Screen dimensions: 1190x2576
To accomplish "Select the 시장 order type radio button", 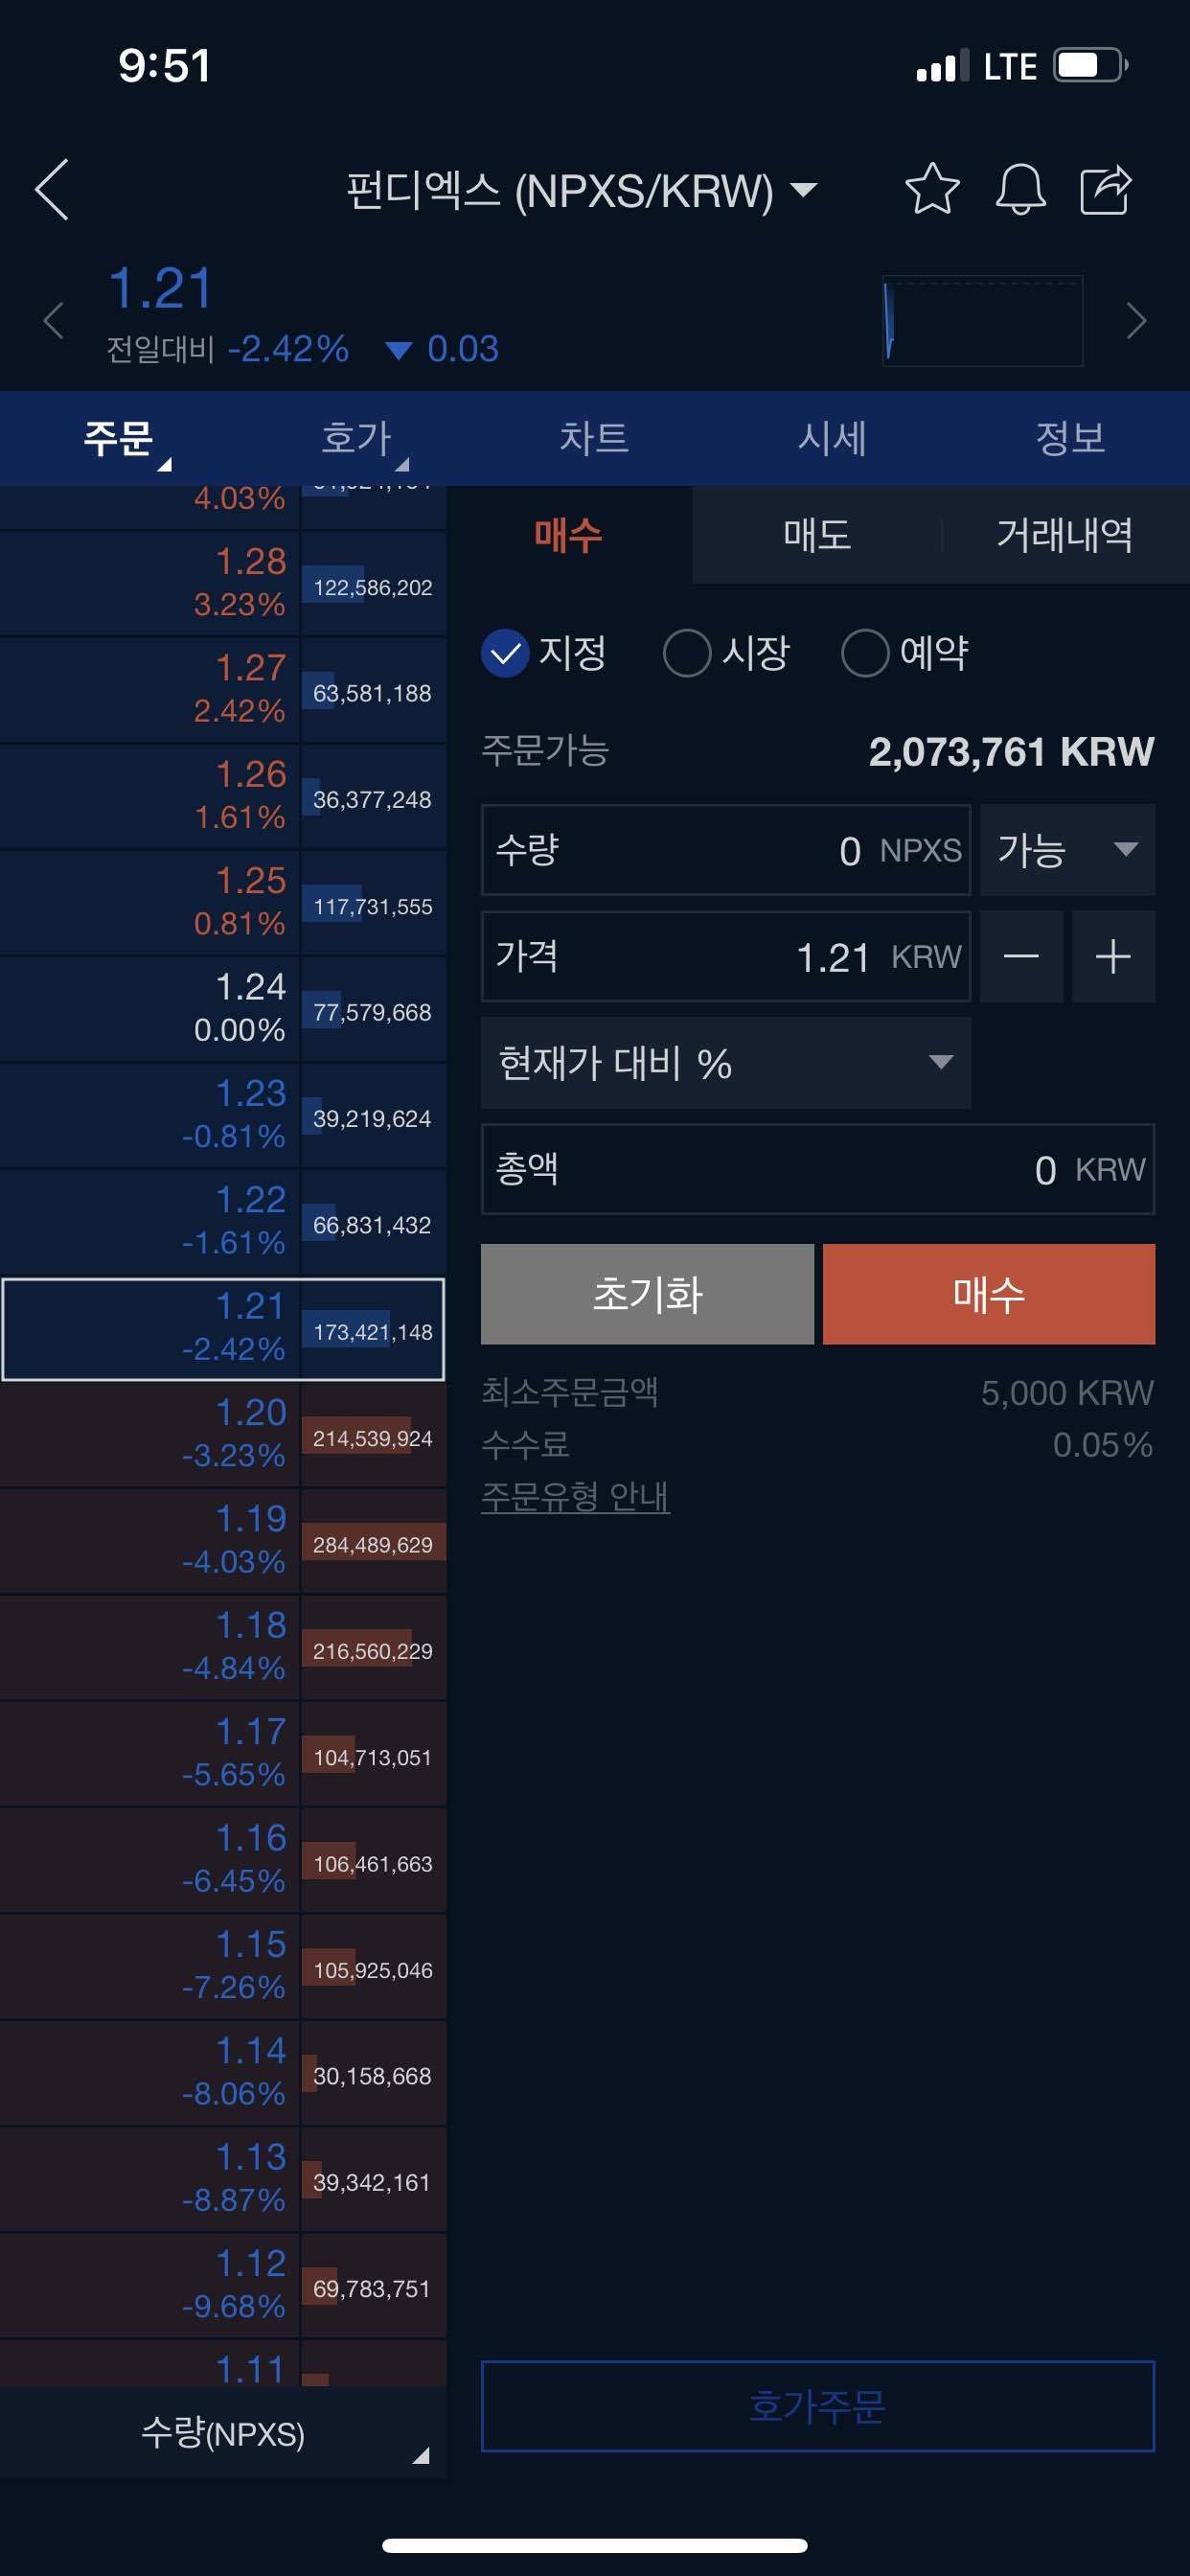I will tap(687, 652).
